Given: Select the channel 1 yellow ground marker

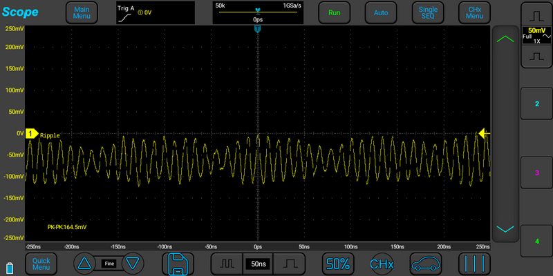Looking at the screenshot, I should point(32,133).
